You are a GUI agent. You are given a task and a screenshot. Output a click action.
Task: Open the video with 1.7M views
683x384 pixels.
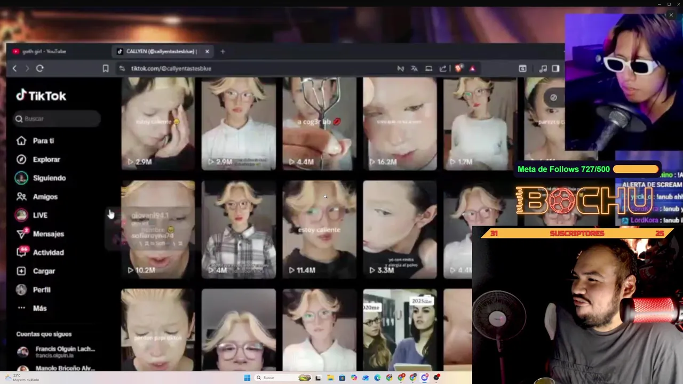(480, 124)
